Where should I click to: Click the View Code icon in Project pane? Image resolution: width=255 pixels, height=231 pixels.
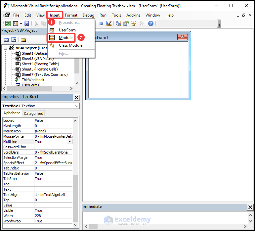pos(6,40)
